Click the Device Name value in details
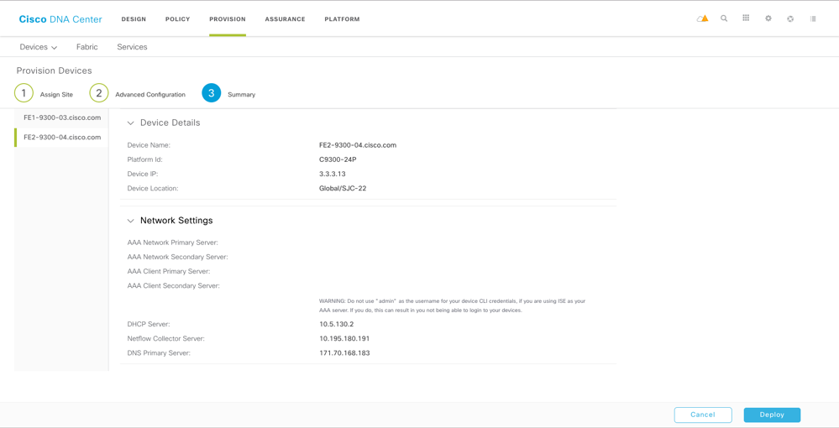The image size is (839, 428). pos(358,145)
